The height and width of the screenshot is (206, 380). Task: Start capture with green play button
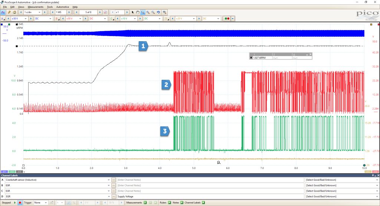pos(15,203)
